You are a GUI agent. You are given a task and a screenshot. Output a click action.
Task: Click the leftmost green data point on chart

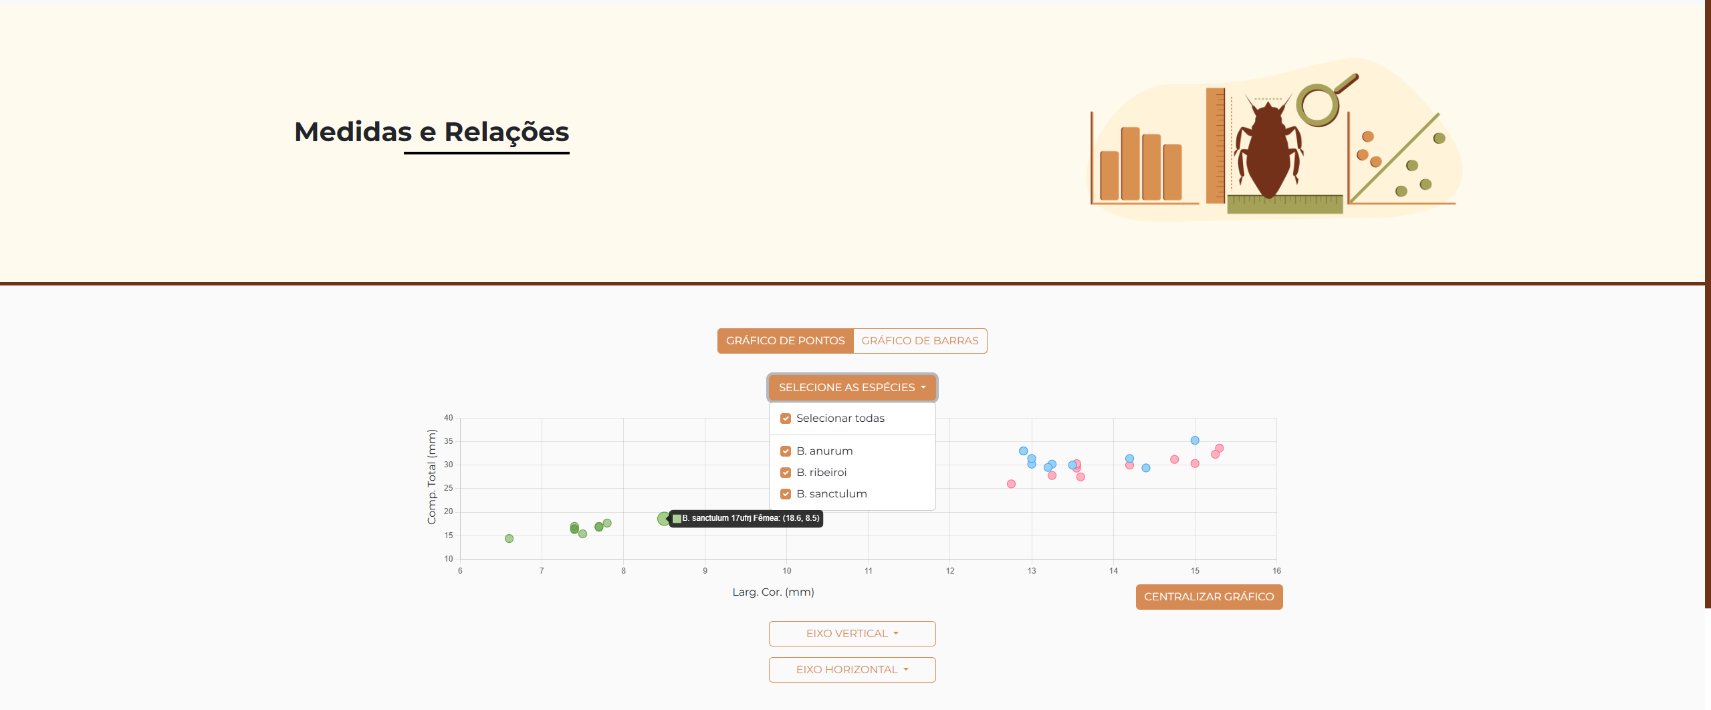click(x=509, y=539)
